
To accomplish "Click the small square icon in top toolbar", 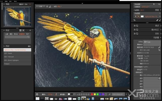I will click(x=47, y=6).
